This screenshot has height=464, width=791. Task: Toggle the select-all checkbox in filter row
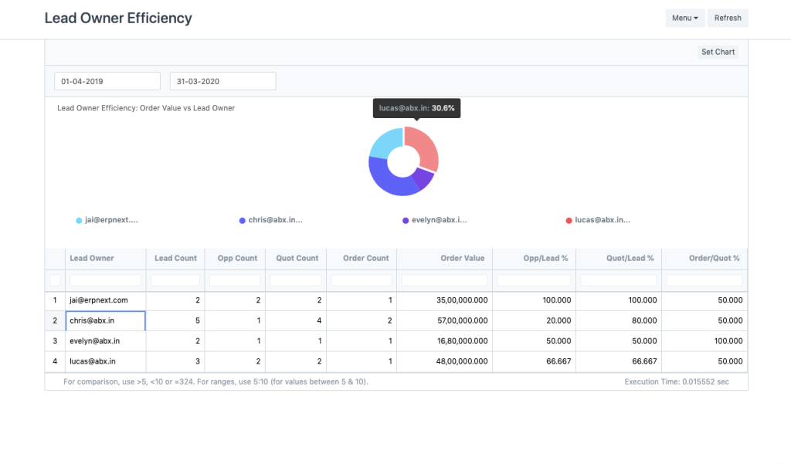click(x=55, y=280)
